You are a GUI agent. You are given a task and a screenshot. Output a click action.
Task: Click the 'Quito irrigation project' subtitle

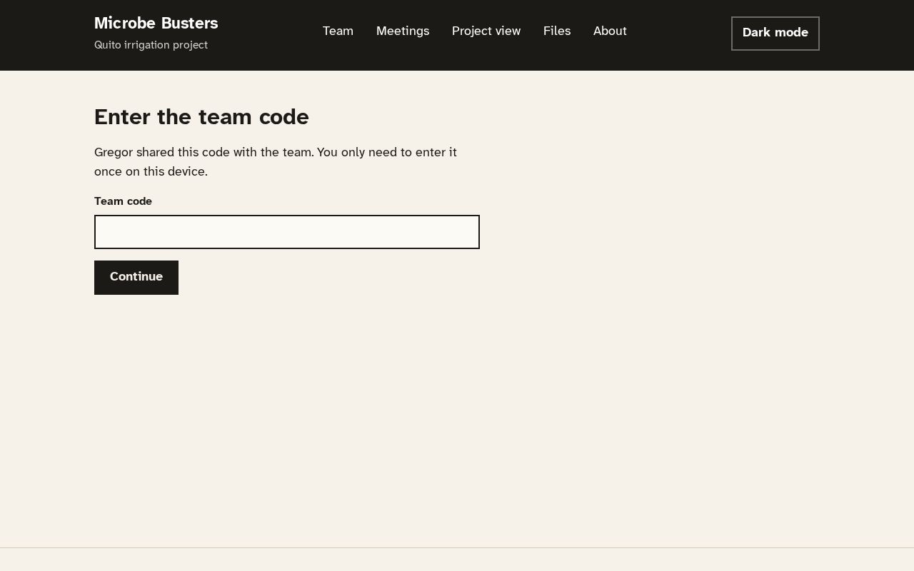pyautogui.click(x=151, y=45)
